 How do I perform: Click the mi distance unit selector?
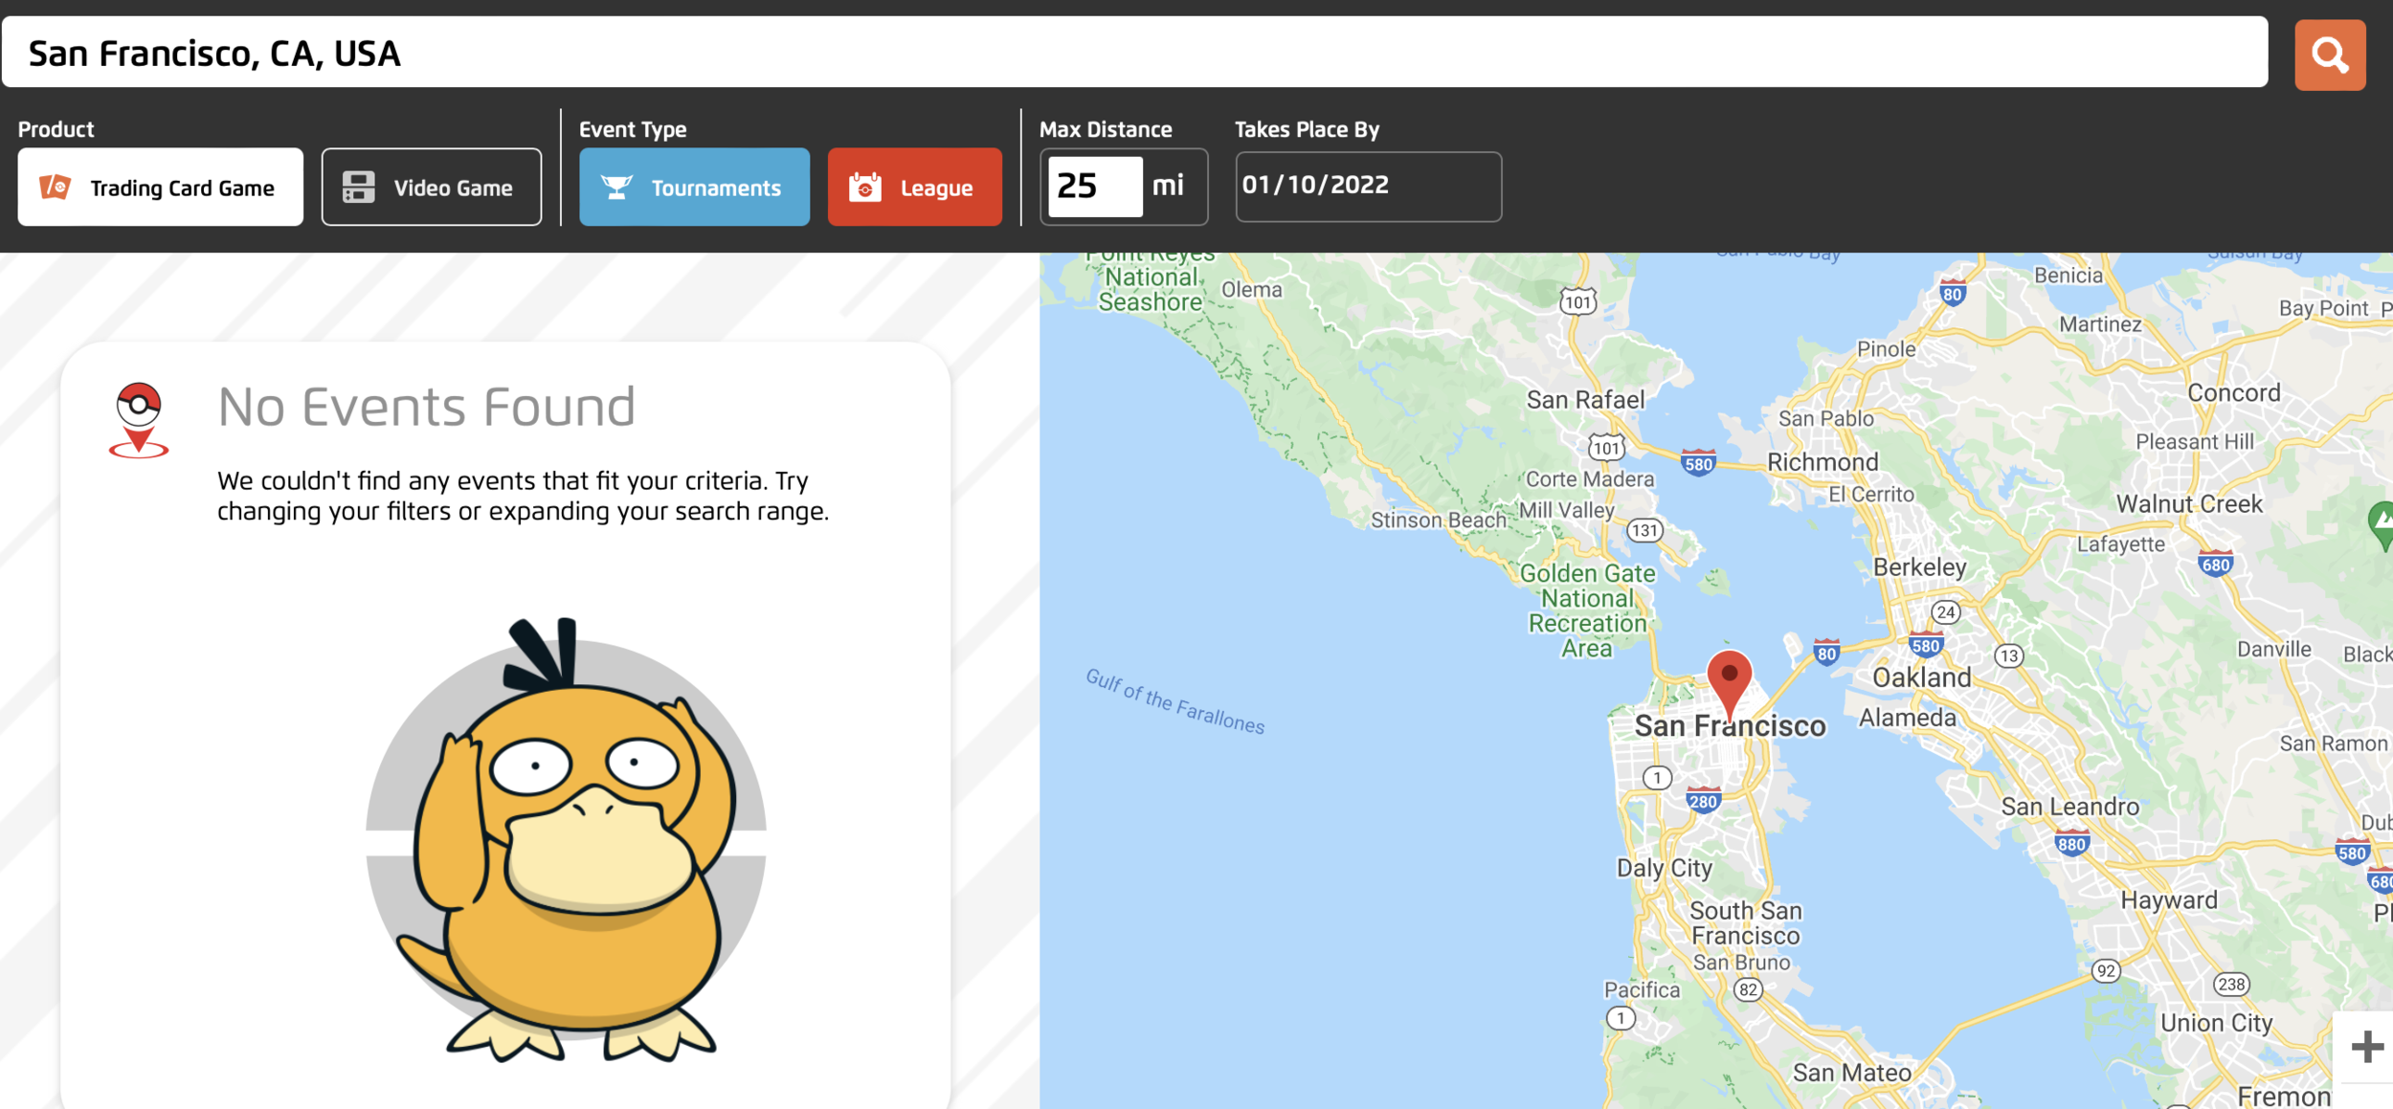click(1168, 187)
